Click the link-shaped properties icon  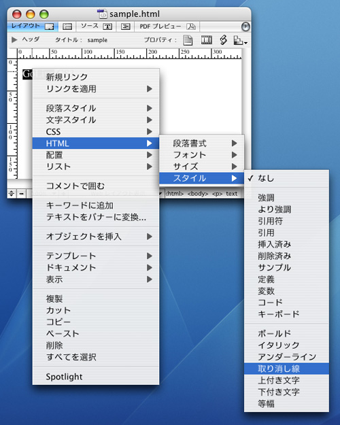point(223,40)
